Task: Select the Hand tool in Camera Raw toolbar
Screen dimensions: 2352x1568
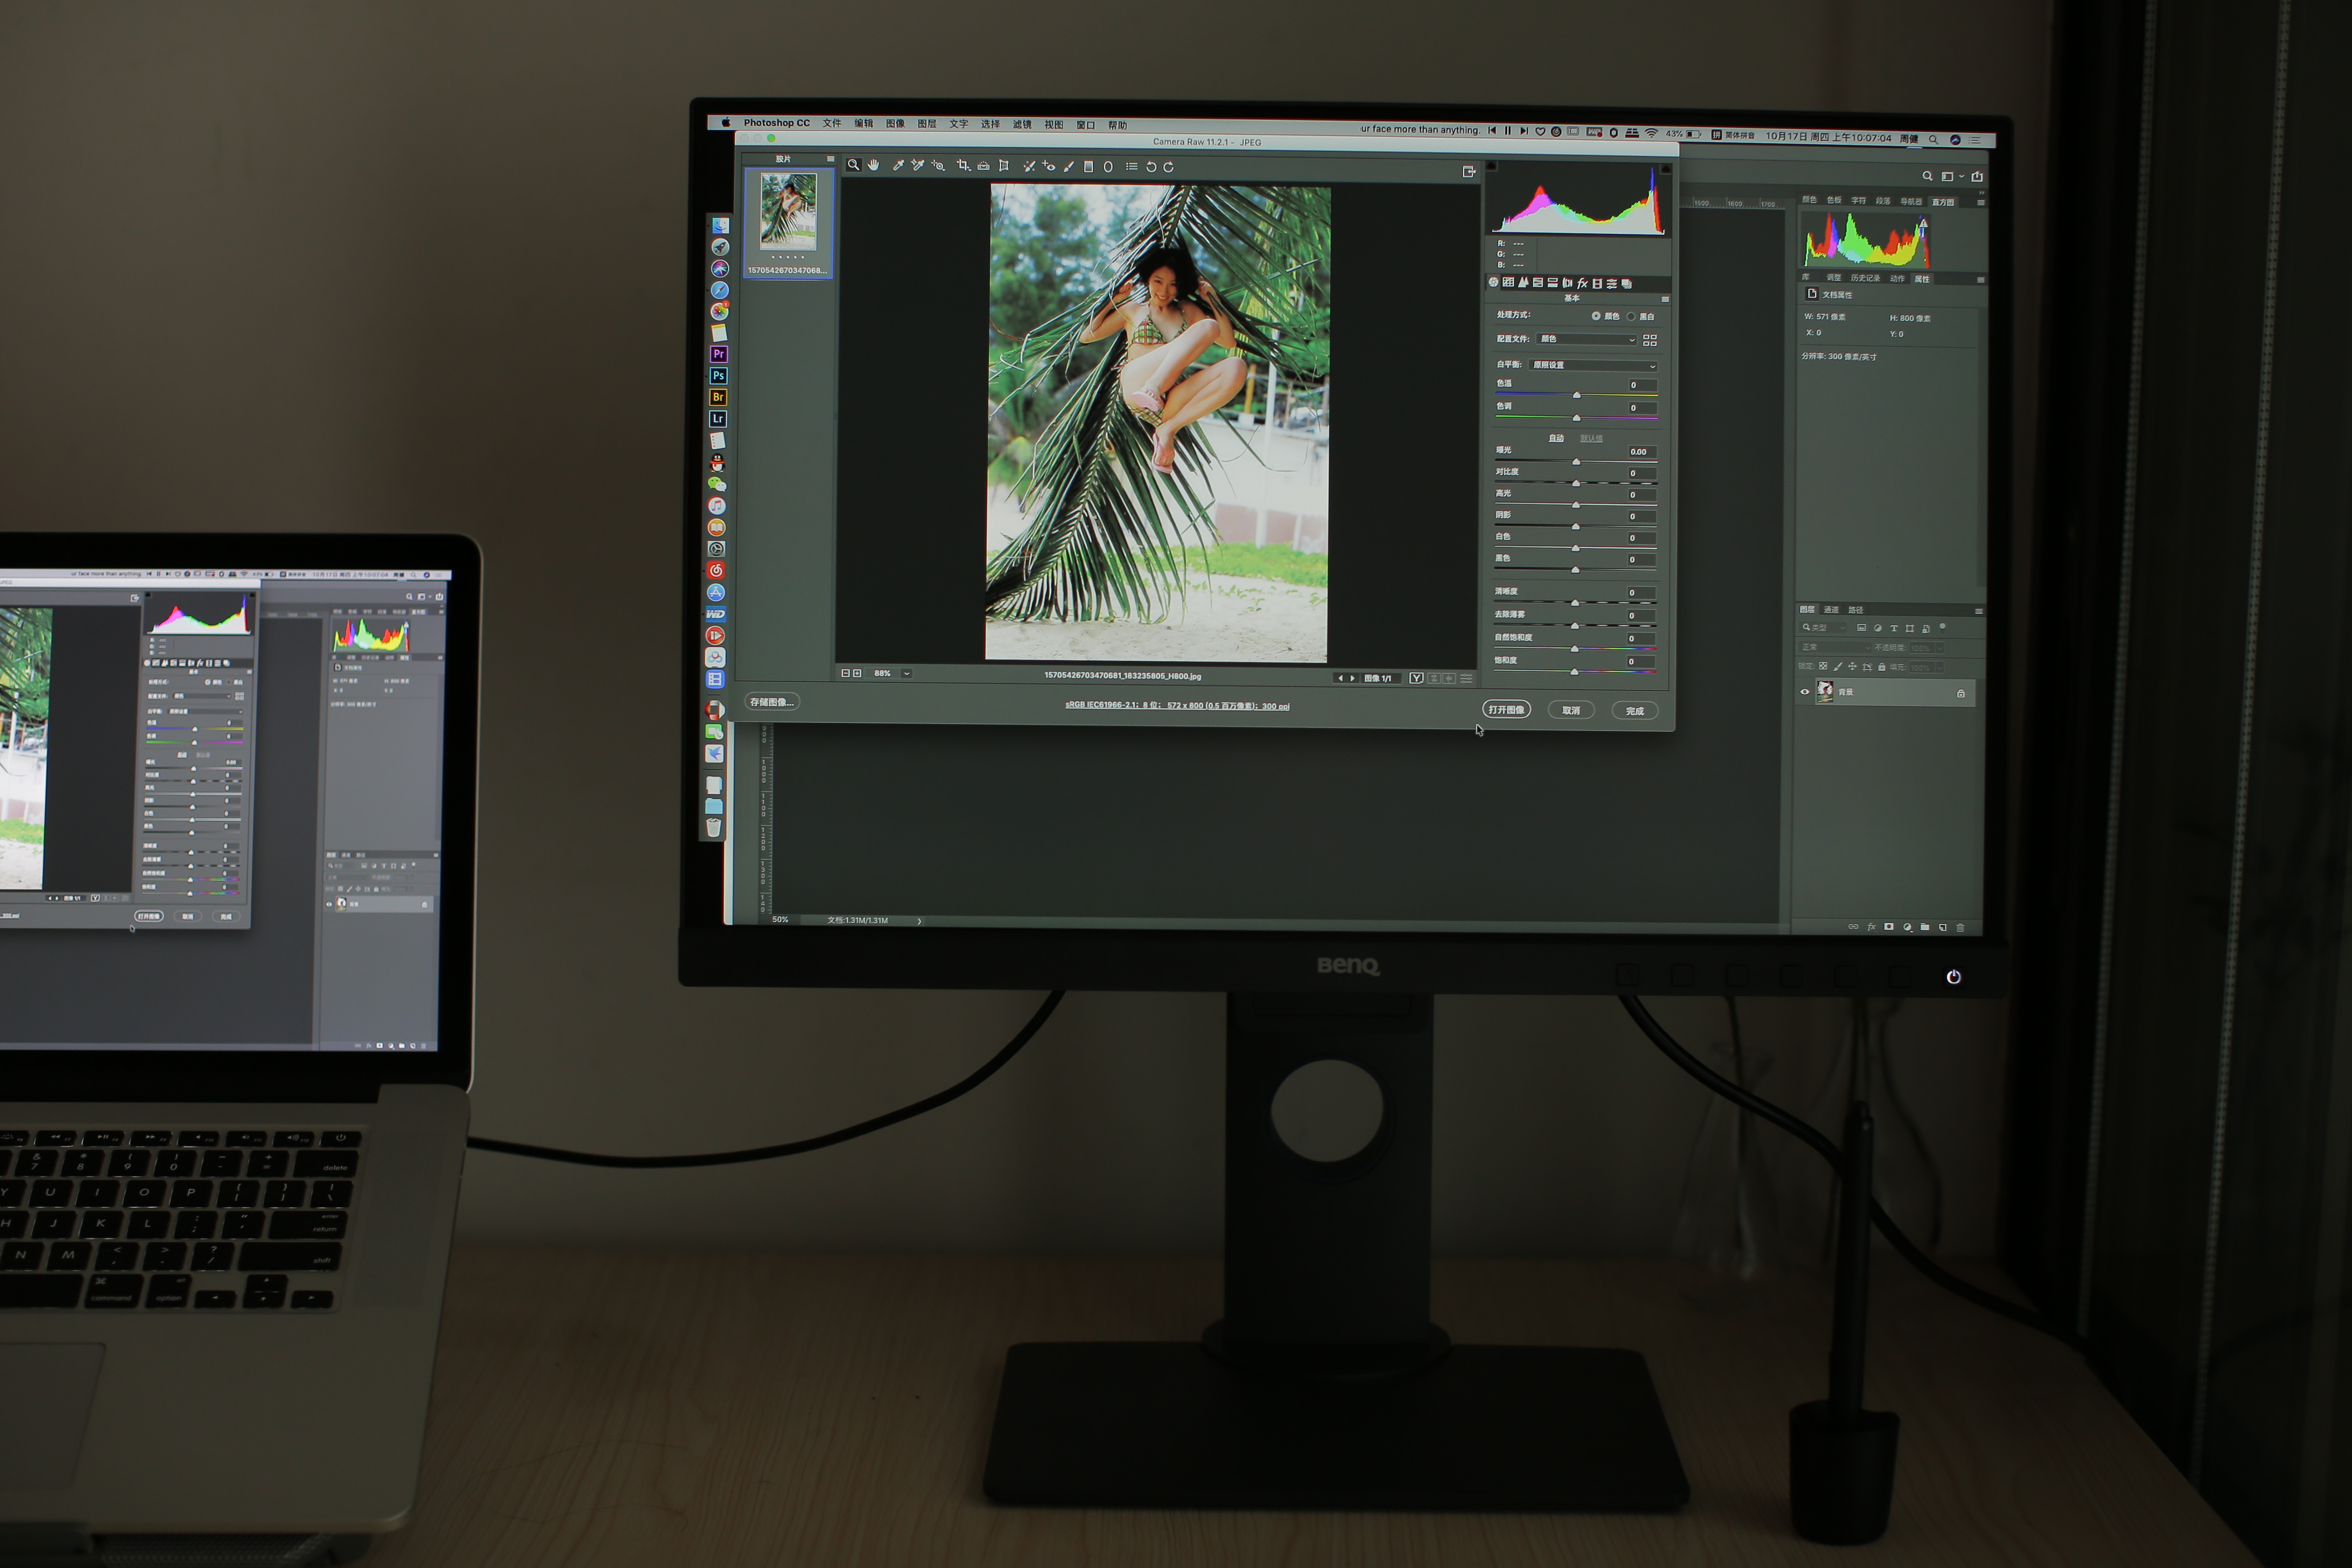Action: pyautogui.click(x=873, y=165)
